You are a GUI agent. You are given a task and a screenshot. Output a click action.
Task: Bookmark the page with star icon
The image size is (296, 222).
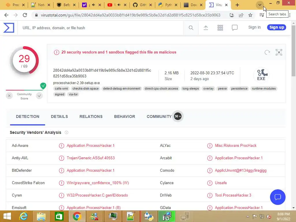pyautogui.click(x=250, y=15)
